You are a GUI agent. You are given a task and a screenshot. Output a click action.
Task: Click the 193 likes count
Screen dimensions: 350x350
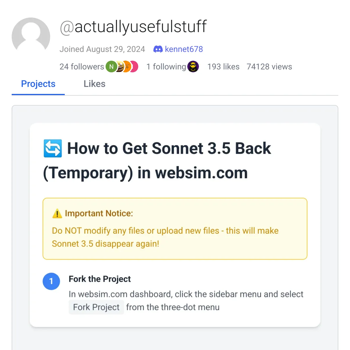[223, 67]
